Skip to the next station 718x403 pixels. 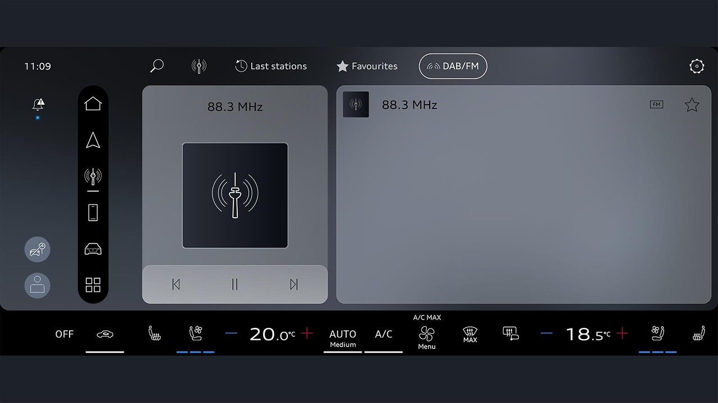click(293, 284)
